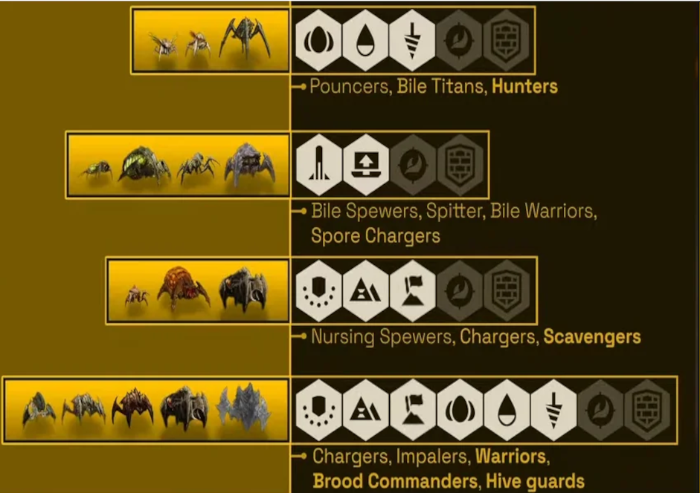Viewport: 700px width, 493px height.
Task: Click the drill hexagon icon in the top row
Action: (411, 41)
